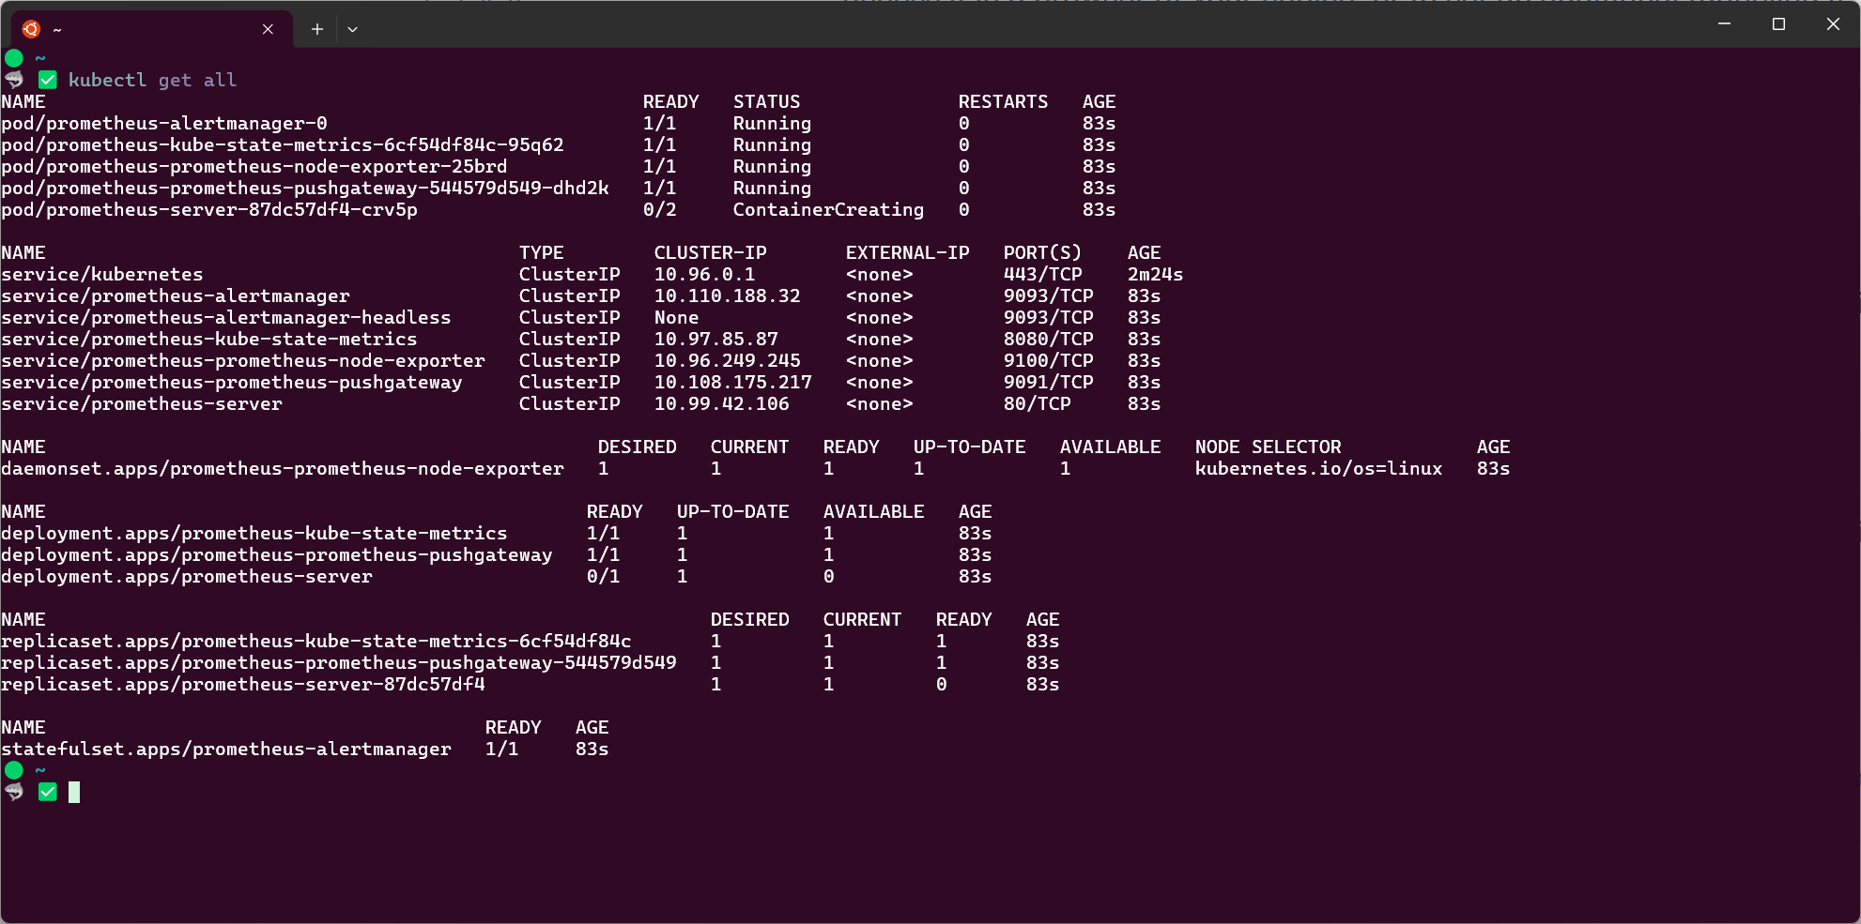Click the STATUS column header

[767, 101]
